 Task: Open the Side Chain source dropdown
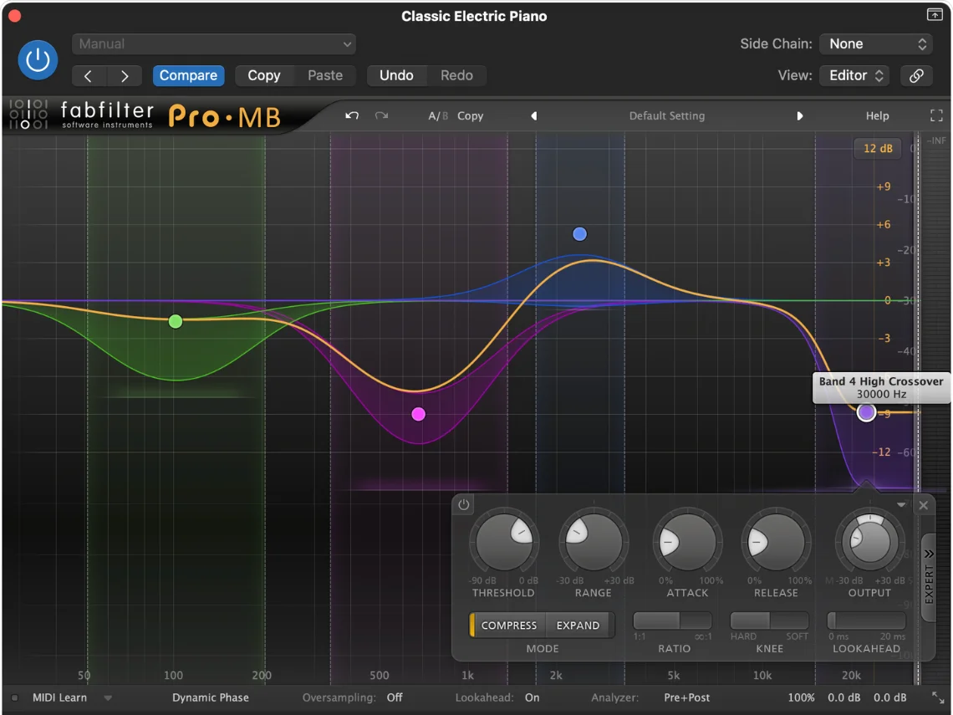pyautogui.click(x=875, y=43)
